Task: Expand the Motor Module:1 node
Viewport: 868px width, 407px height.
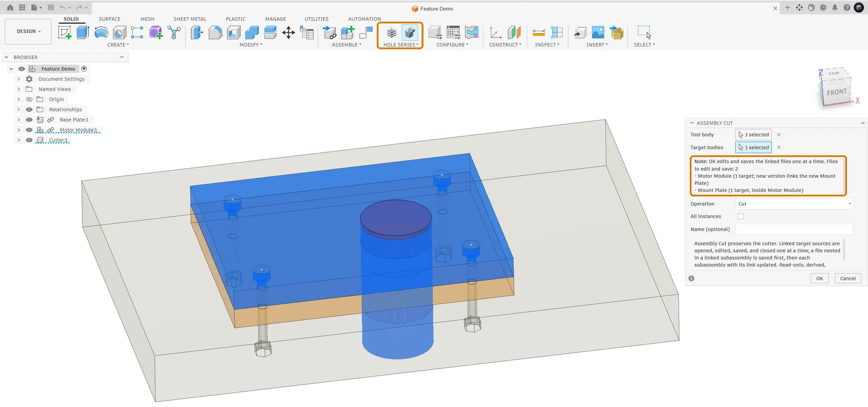Action: (19, 130)
